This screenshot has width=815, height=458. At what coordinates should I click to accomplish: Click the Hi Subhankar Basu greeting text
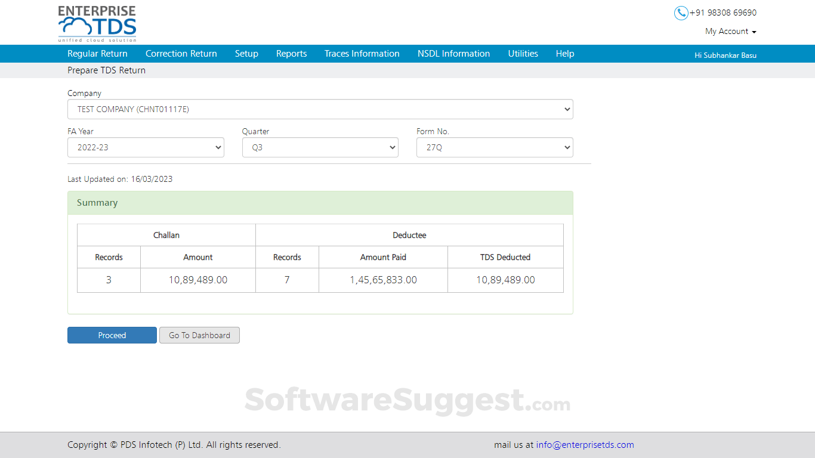click(x=725, y=55)
